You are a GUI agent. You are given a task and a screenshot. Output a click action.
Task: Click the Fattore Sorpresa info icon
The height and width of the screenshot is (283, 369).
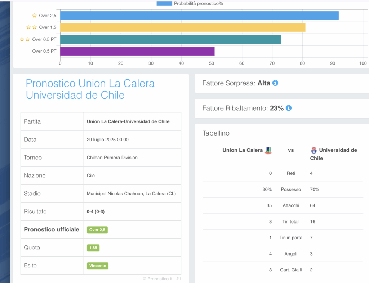275,83
